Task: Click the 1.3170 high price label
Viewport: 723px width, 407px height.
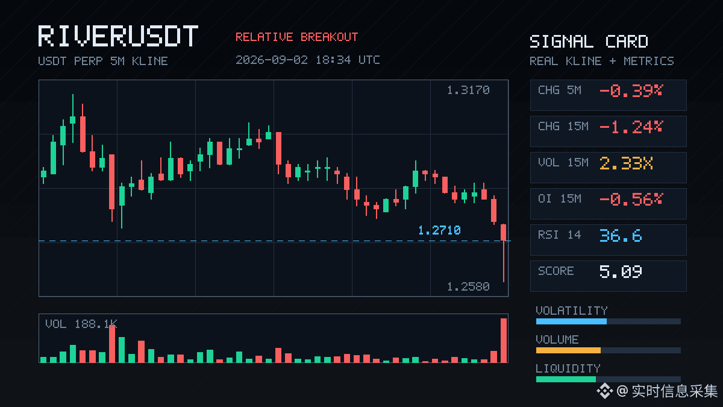Action: coord(468,90)
